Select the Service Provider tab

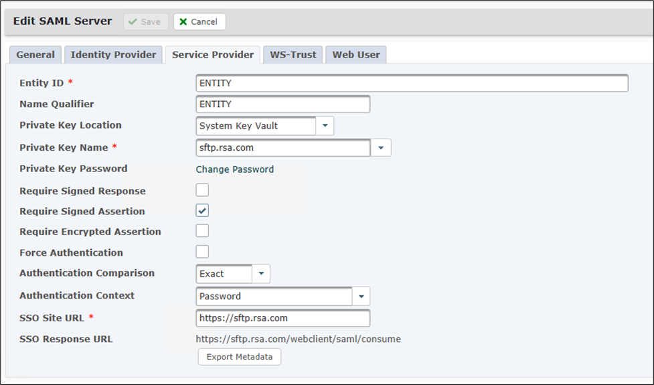(212, 55)
